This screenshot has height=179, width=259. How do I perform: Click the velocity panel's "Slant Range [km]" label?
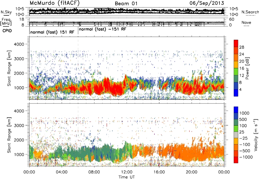[9, 135]
